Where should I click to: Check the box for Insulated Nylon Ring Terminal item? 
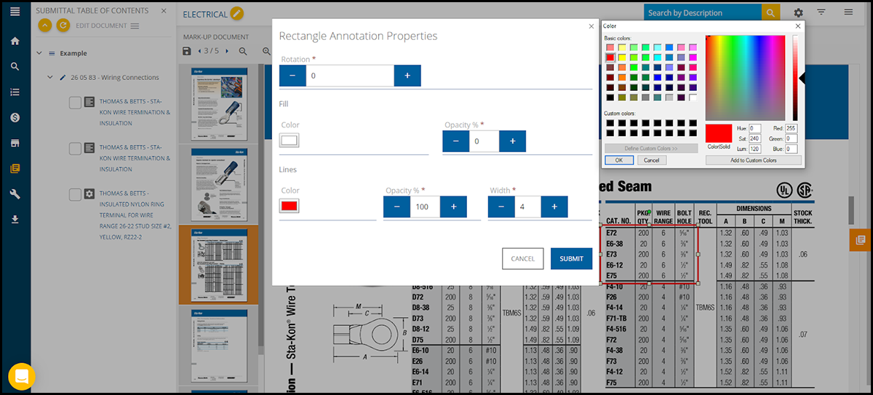click(x=75, y=194)
